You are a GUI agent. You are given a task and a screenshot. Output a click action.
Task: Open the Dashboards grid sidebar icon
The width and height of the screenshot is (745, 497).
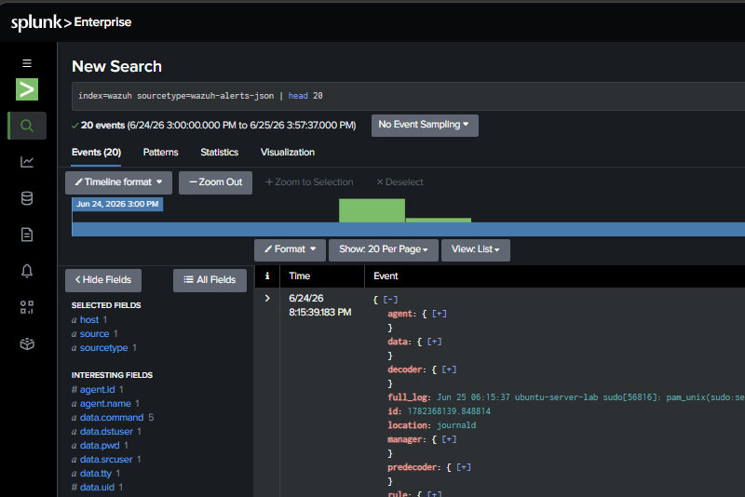coord(27,307)
